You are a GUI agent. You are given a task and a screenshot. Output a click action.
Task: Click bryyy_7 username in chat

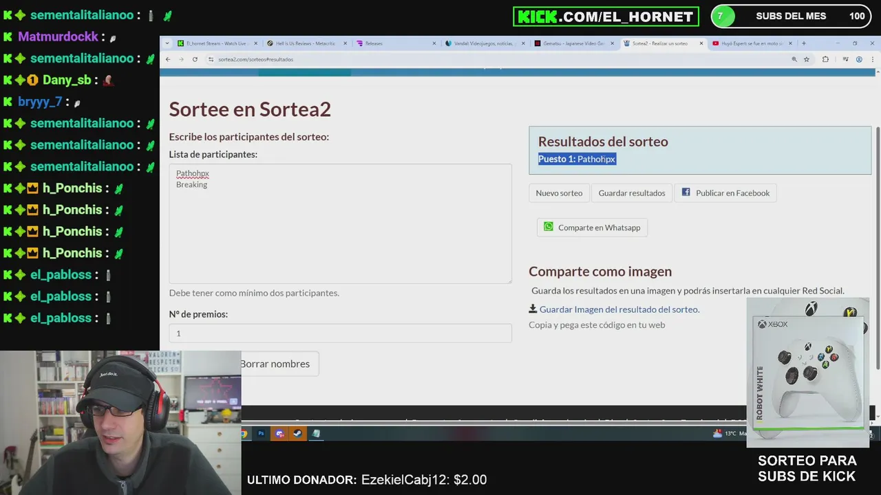pyautogui.click(x=40, y=102)
